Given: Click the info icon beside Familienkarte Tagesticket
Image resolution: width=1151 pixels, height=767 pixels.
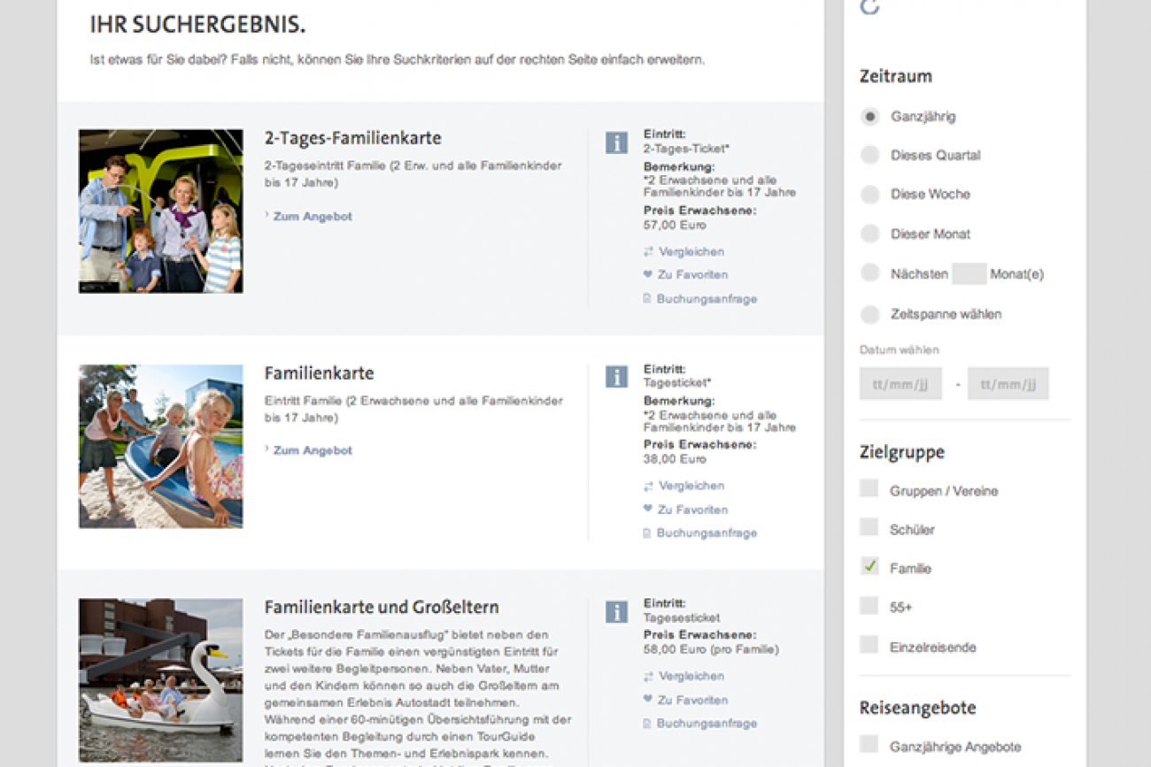Looking at the screenshot, I should click(x=616, y=377).
